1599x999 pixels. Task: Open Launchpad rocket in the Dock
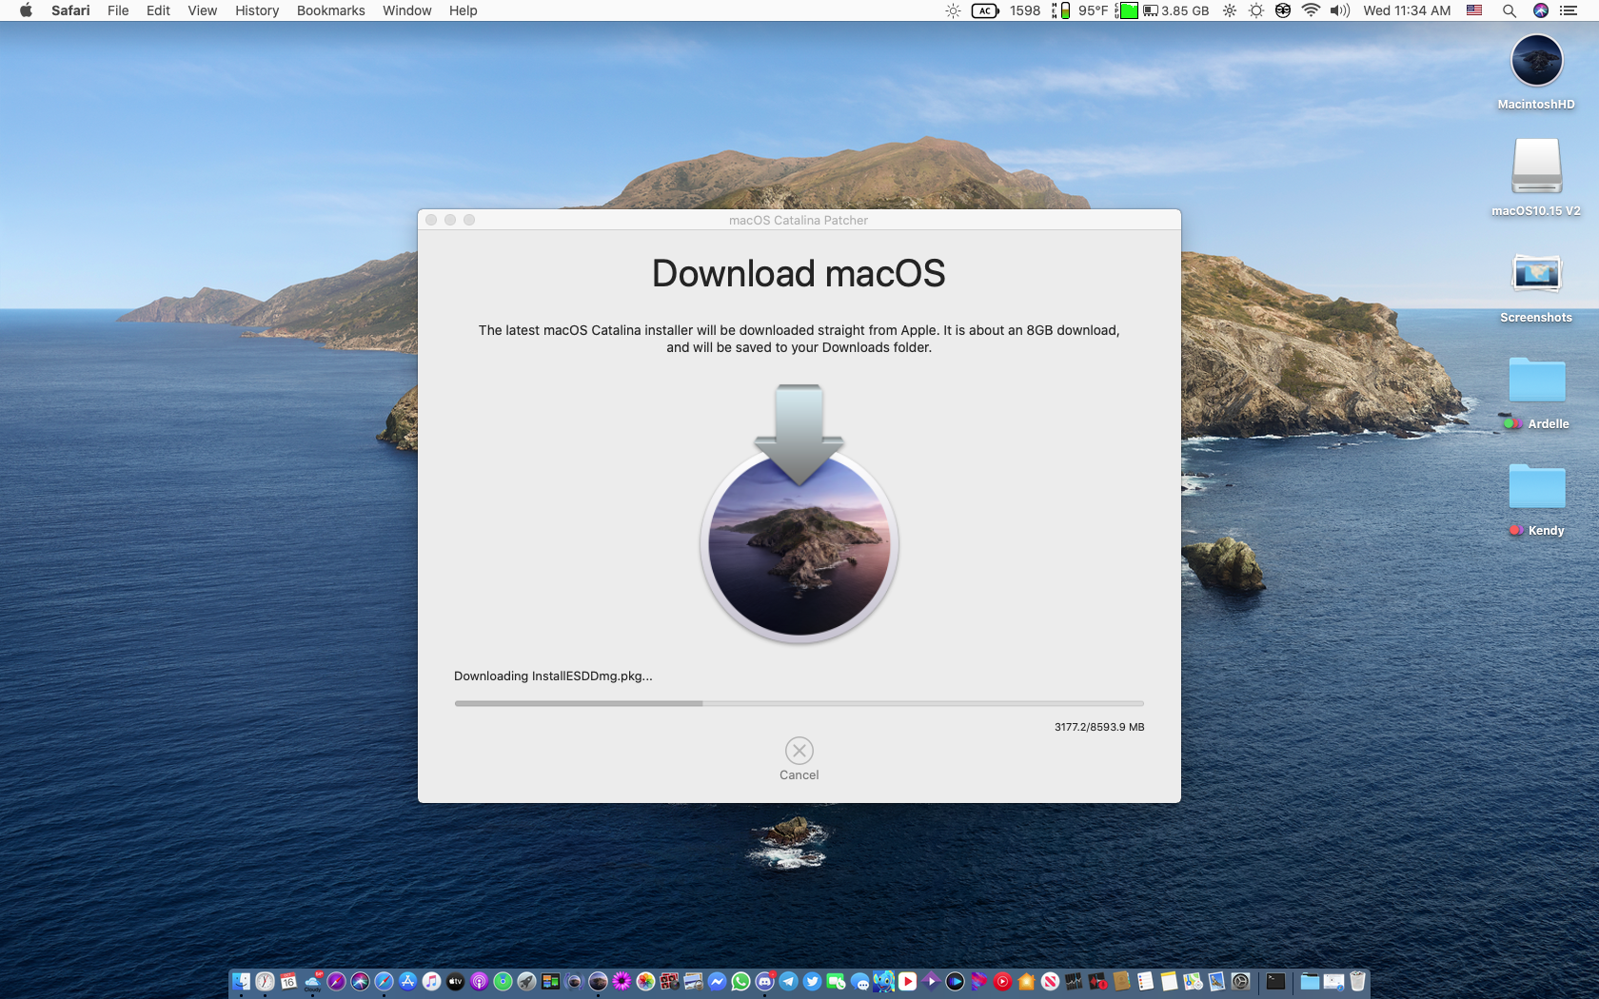pyautogui.click(x=526, y=982)
